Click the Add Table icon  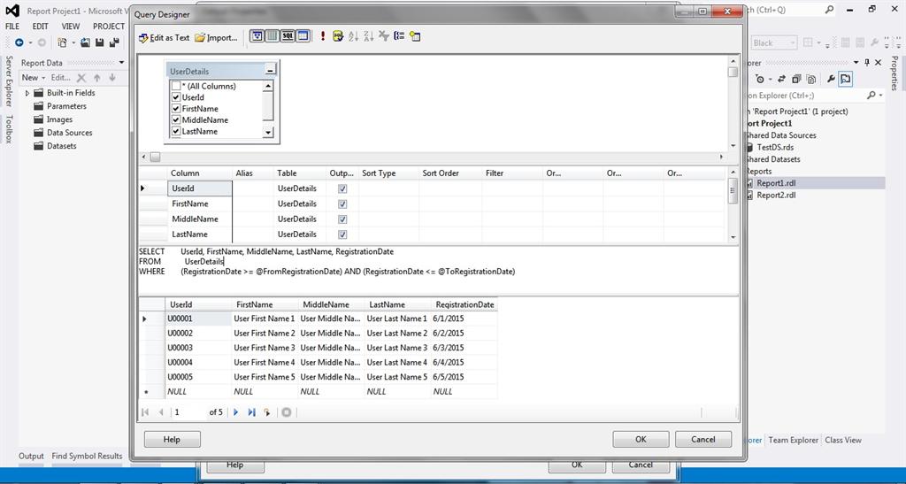coord(414,36)
